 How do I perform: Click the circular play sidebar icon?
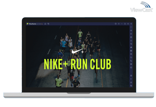(131, 44)
